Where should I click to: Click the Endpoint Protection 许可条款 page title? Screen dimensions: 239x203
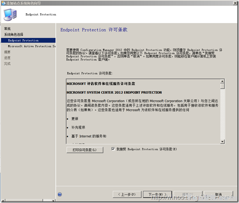tap(94, 30)
